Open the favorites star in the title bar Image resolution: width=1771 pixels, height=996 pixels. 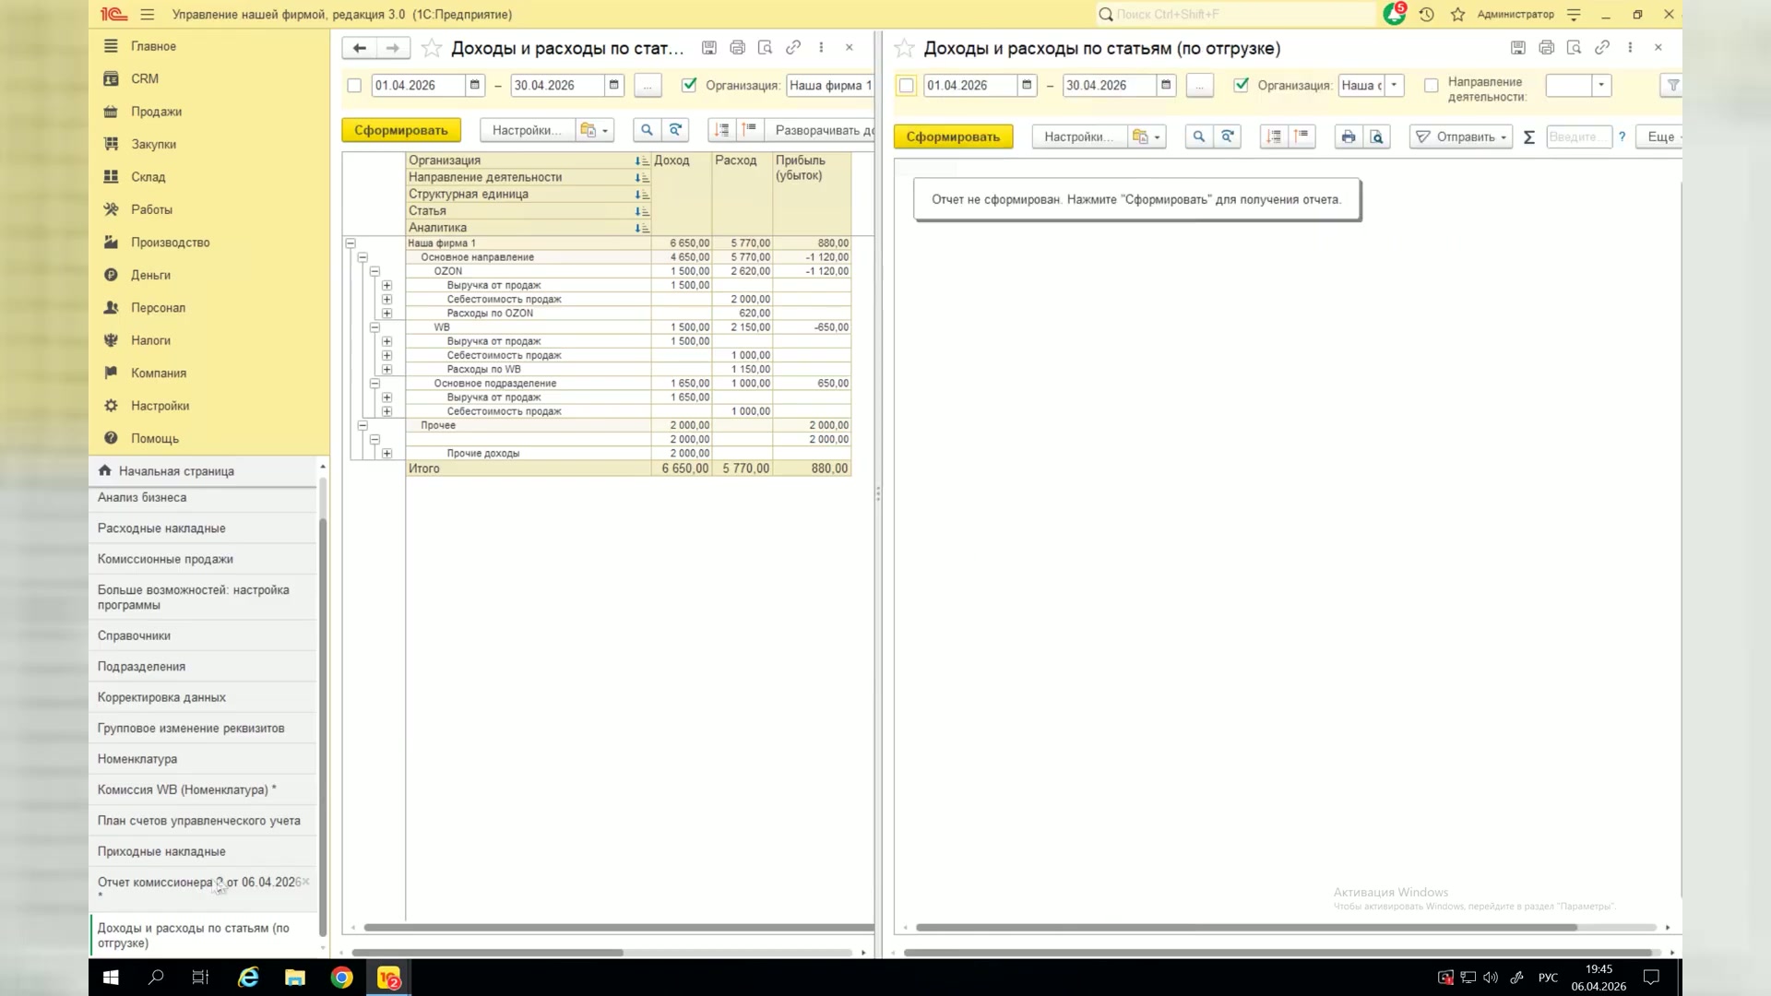tap(1457, 15)
